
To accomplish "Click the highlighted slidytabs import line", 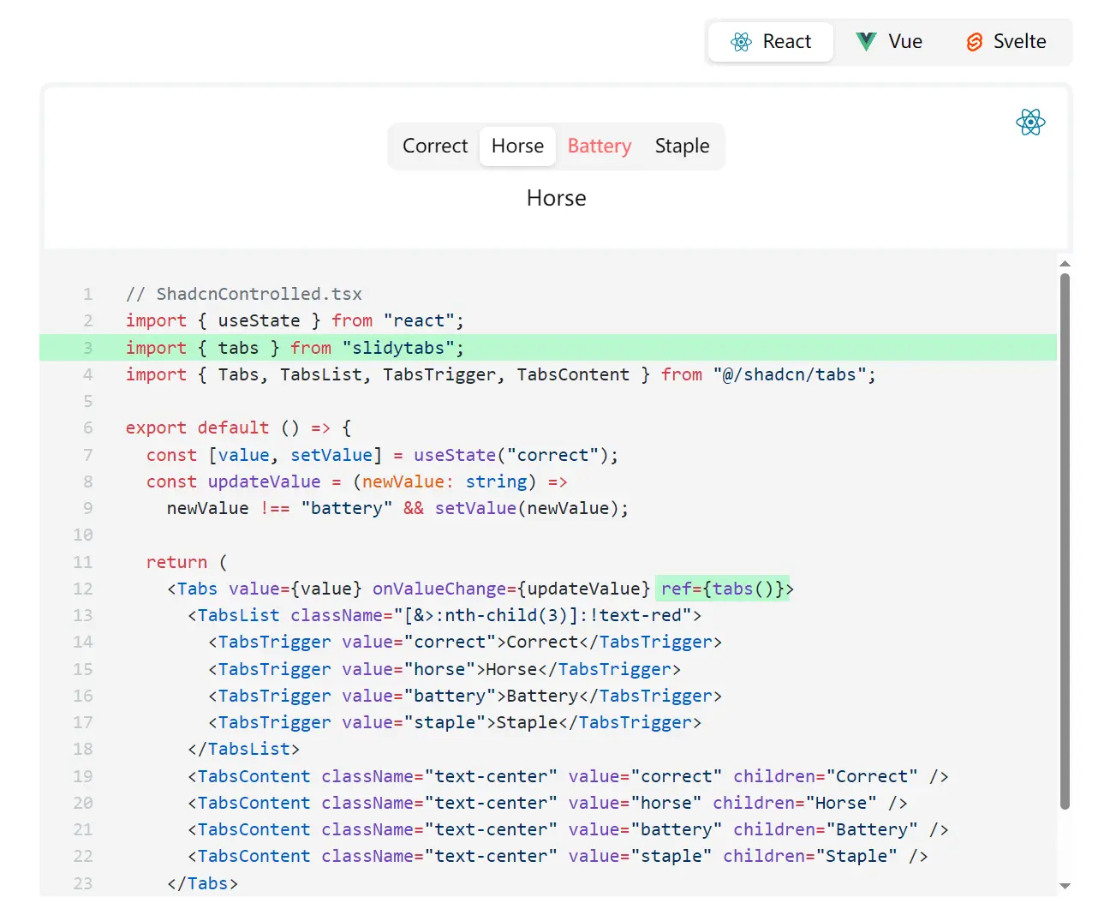I will pos(295,348).
